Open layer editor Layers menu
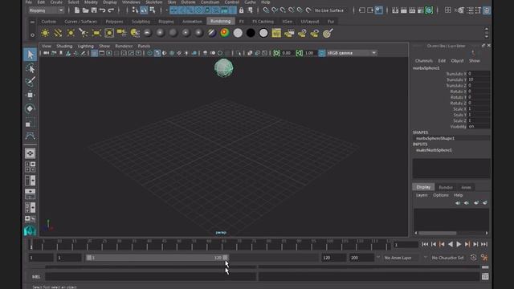Image resolution: width=514 pixels, height=289 pixels. tap(422, 195)
